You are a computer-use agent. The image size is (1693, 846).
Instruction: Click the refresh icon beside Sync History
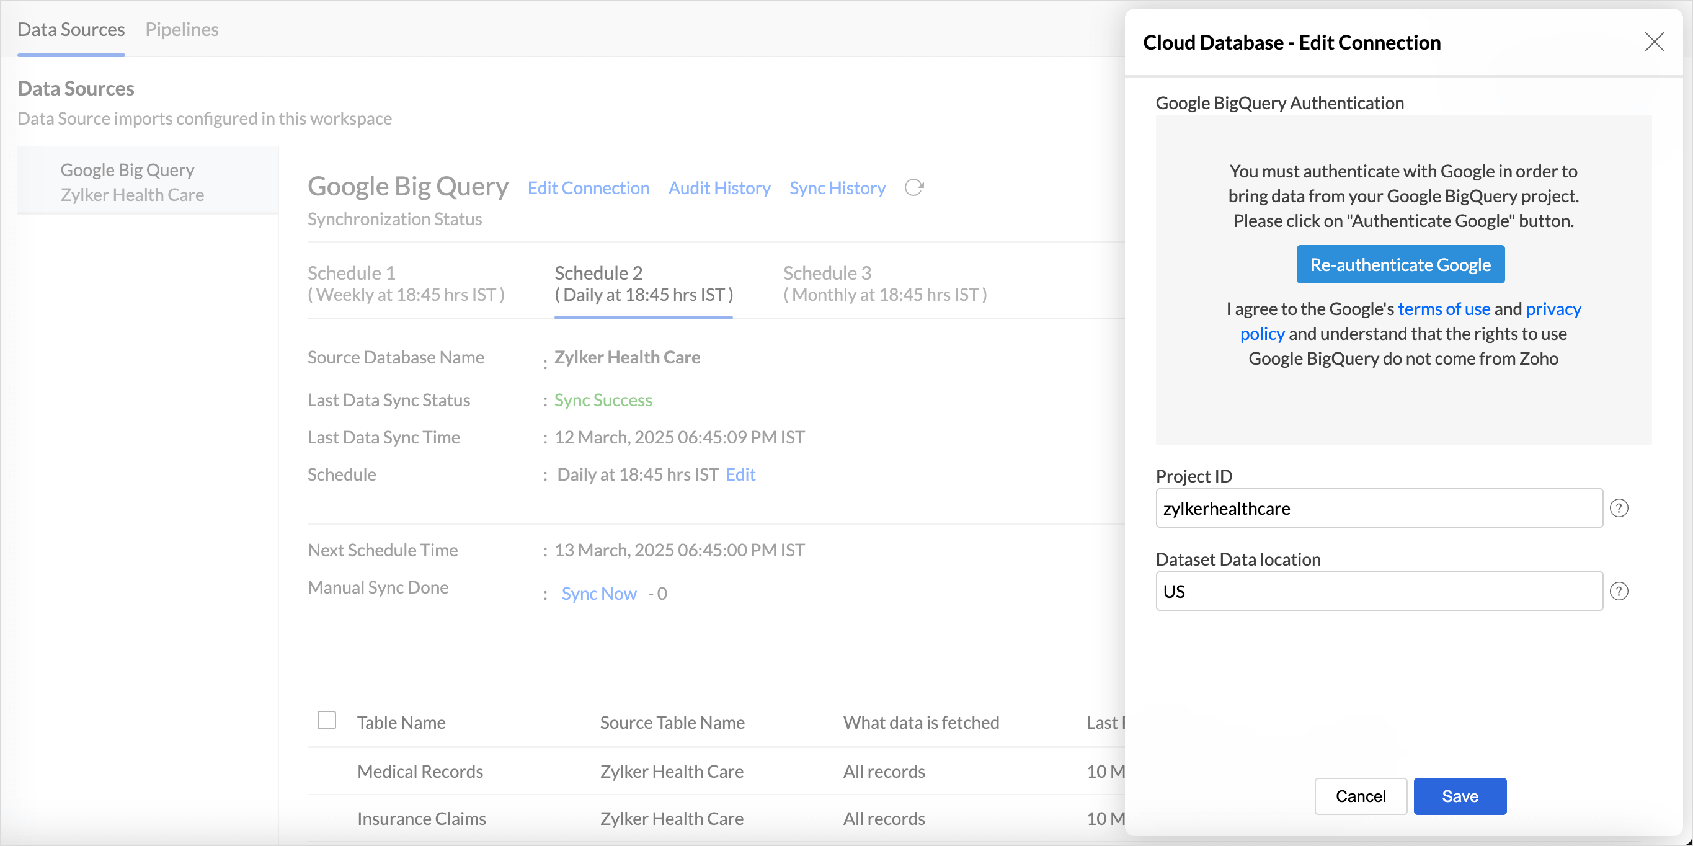point(913,188)
